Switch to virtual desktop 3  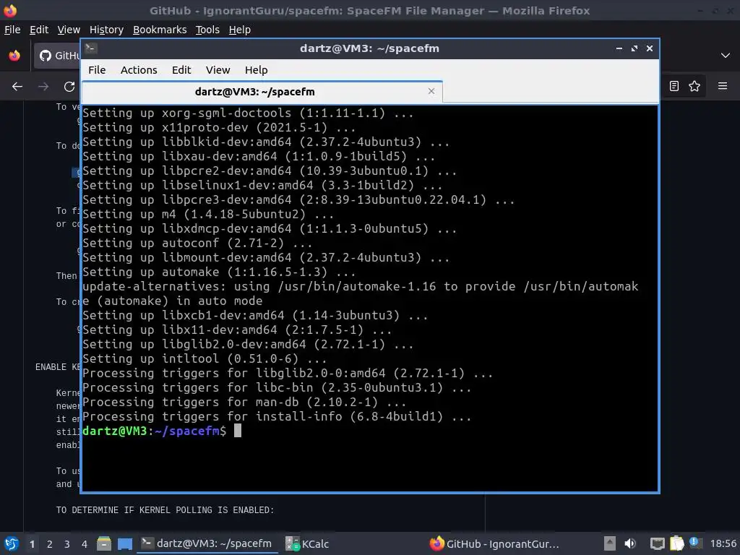click(67, 544)
